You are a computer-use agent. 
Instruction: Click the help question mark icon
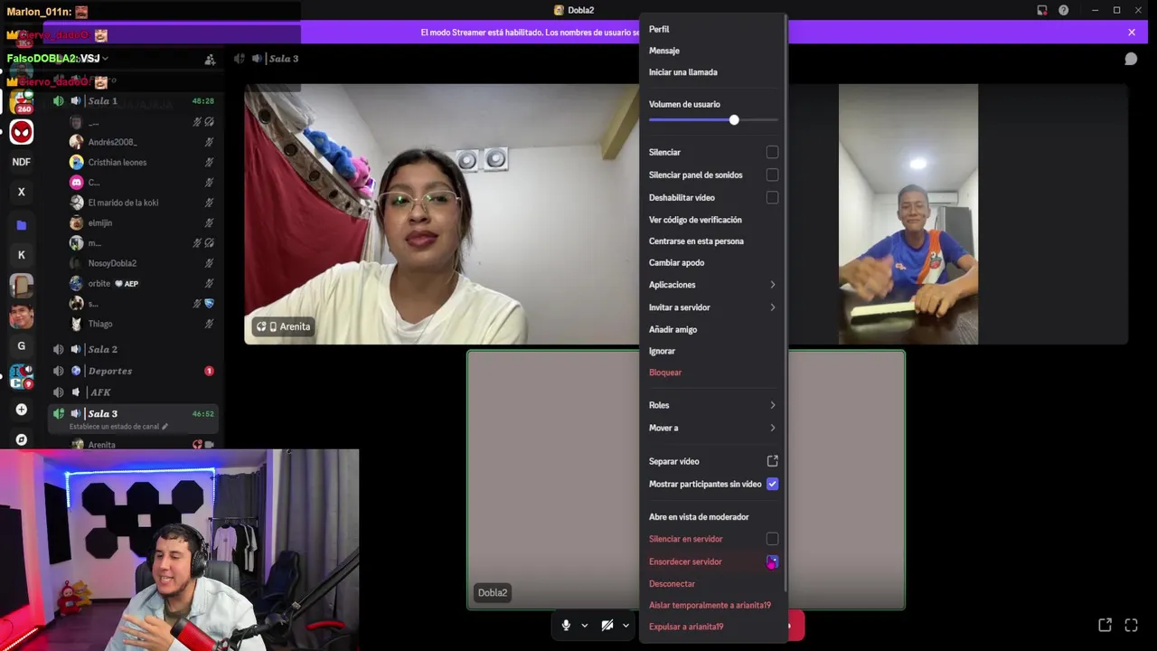tap(1063, 10)
